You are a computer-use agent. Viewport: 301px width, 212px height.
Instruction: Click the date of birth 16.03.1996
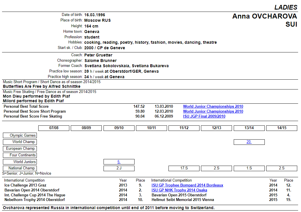(95, 15)
